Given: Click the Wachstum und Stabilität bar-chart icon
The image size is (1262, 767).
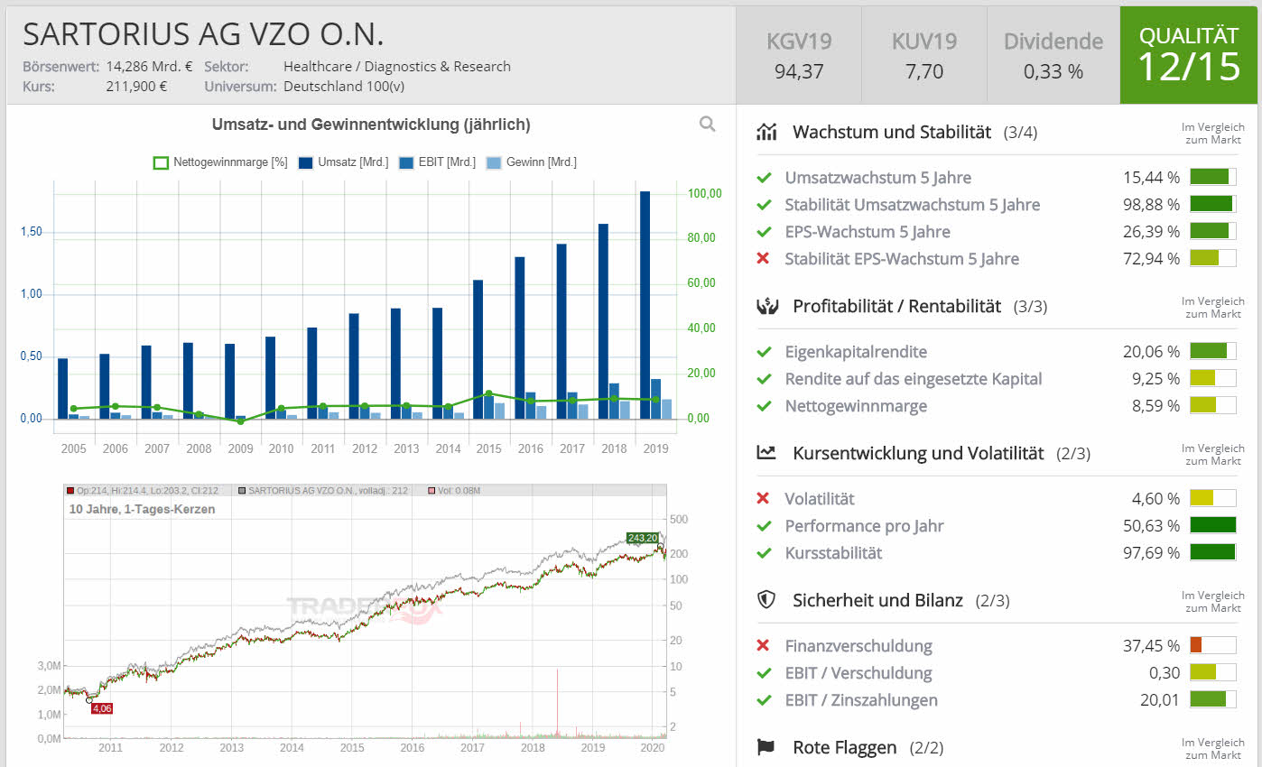Looking at the screenshot, I should point(766,133).
